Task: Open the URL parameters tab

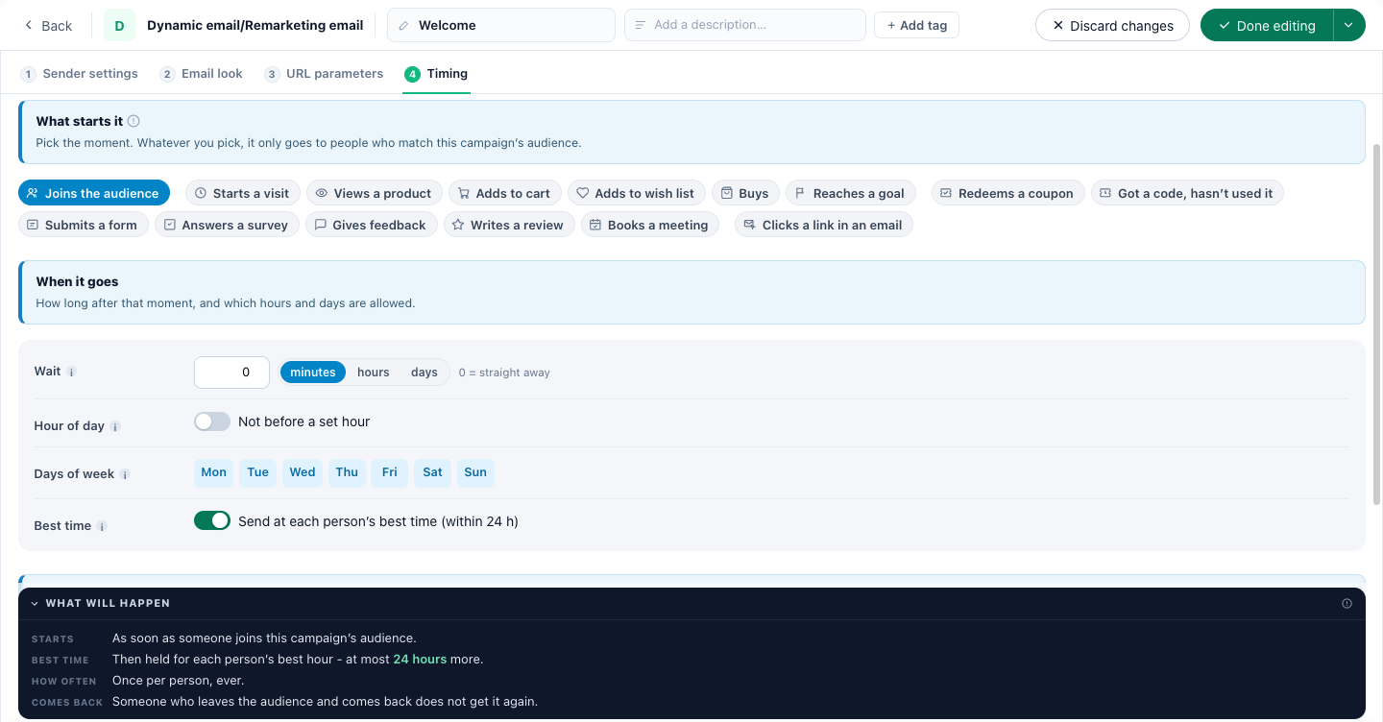Action: coord(324,74)
